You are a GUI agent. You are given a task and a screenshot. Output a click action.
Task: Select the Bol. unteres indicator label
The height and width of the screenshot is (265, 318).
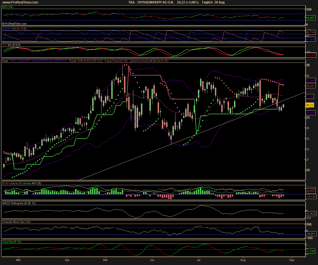34,61
